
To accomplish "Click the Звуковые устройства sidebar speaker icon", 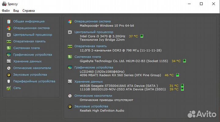I will [9, 75].
